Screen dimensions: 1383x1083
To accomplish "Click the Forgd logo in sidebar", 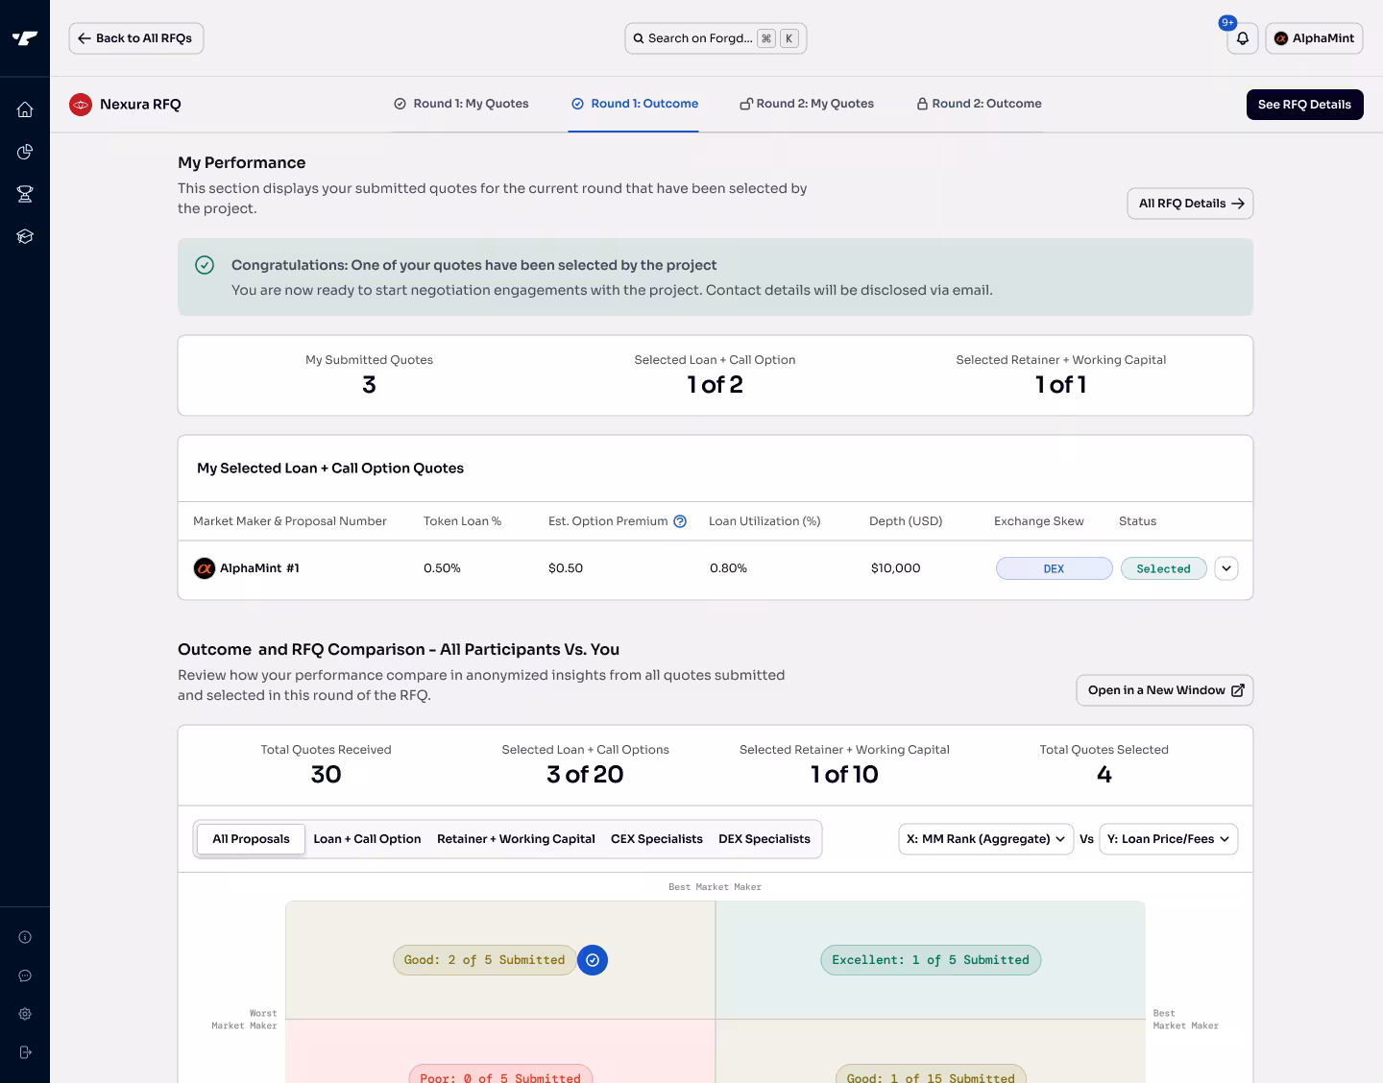I will point(25,38).
